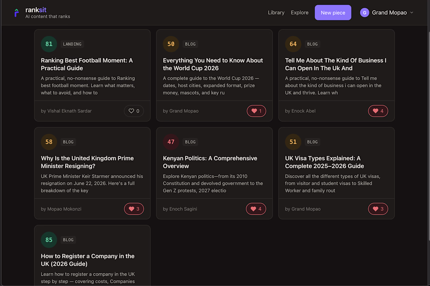Go to the Library page

pos(276,13)
